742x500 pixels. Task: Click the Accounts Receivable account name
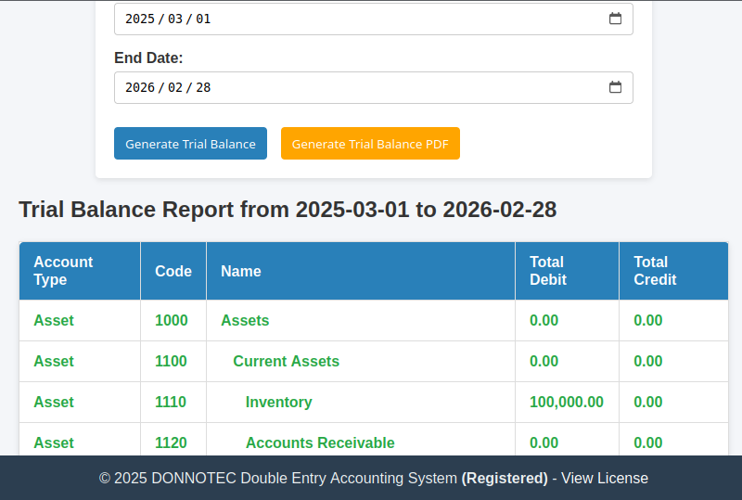[x=320, y=442]
